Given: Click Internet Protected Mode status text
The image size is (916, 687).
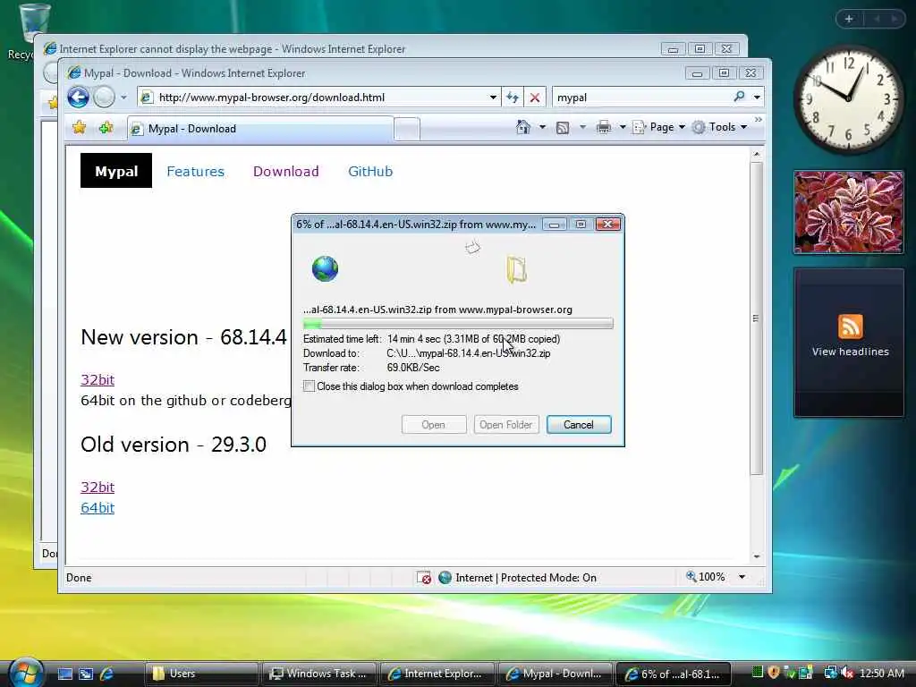Looking at the screenshot, I should [526, 578].
